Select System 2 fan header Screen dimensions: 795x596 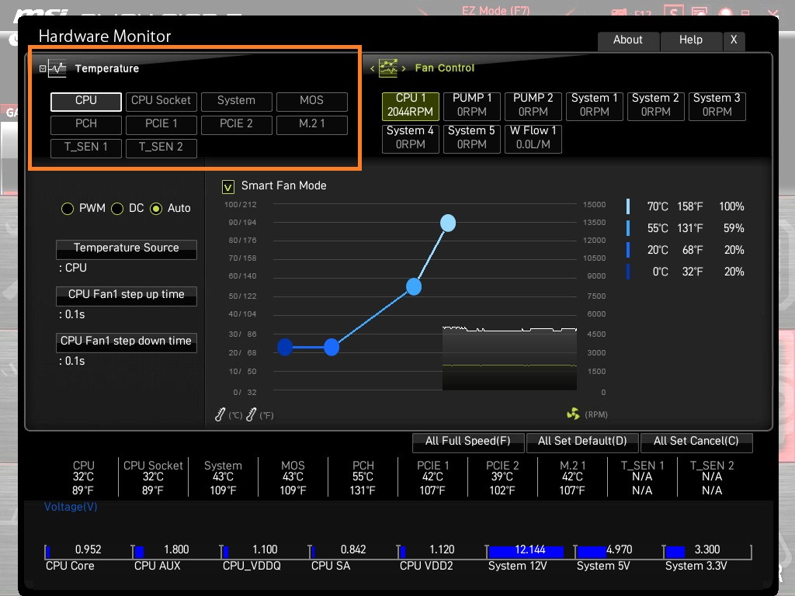[x=656, y=106]
